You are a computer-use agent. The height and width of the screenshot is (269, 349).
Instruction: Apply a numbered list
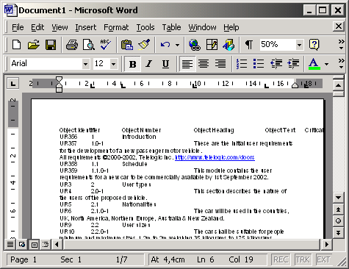click(x=242, y=64)
